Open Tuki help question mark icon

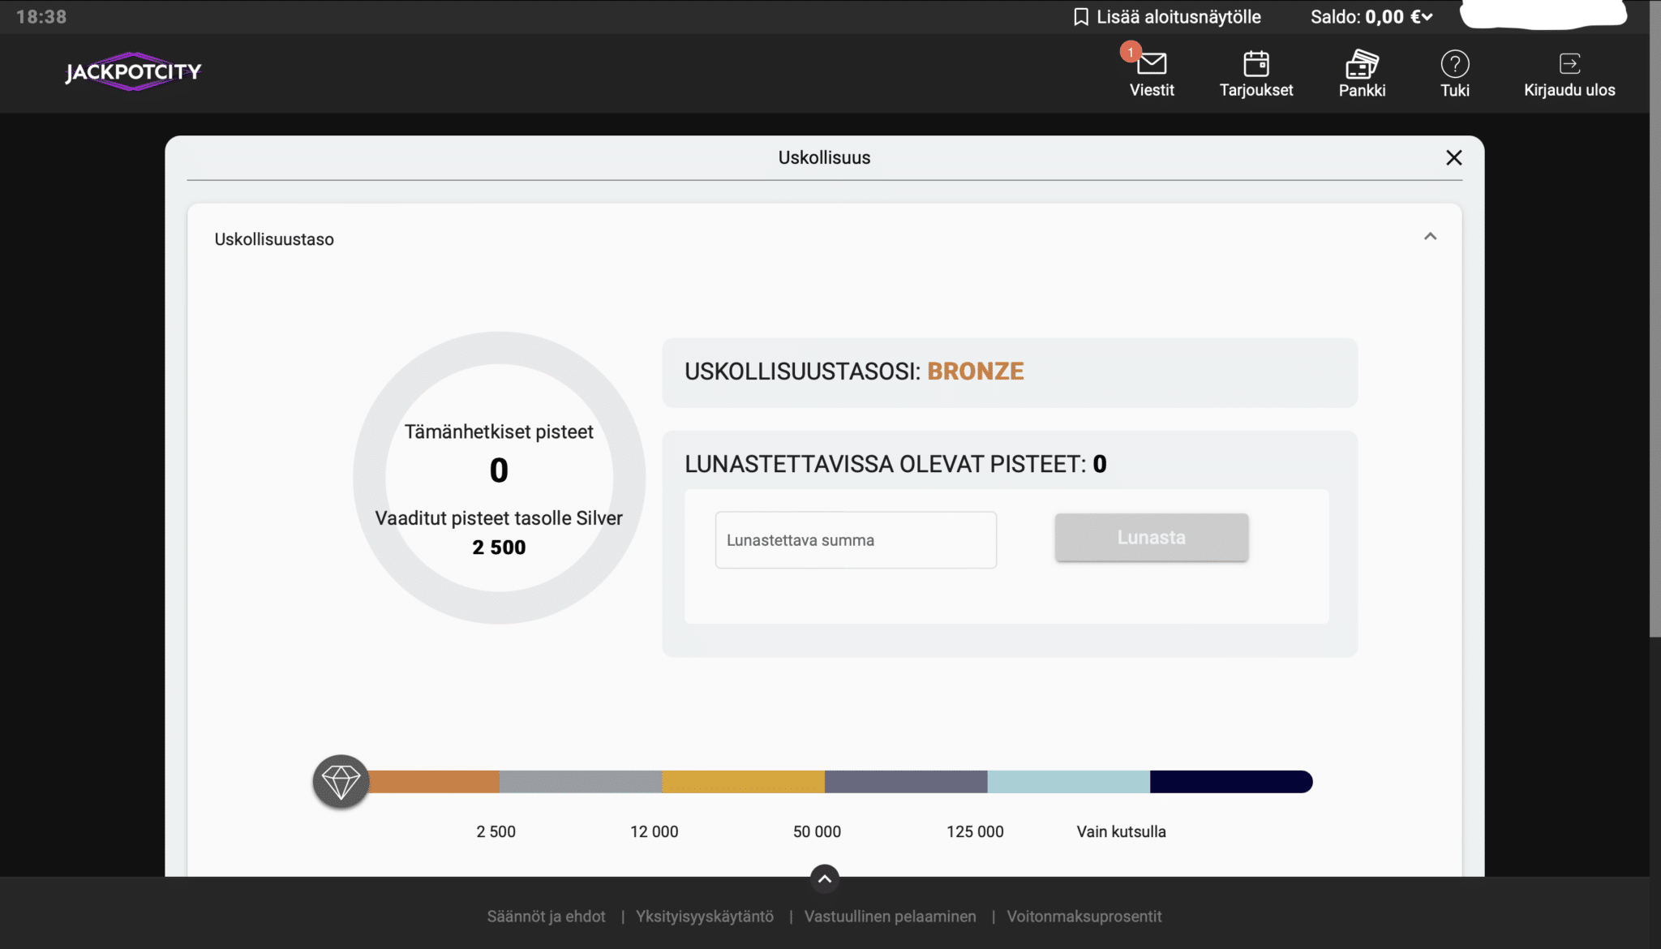coord(1455,63)
